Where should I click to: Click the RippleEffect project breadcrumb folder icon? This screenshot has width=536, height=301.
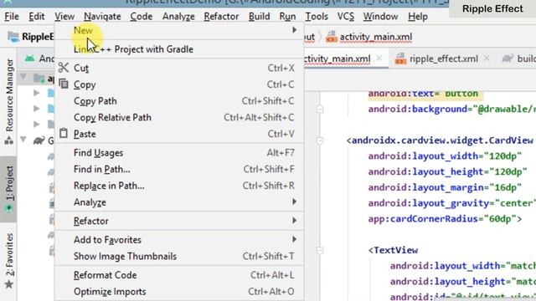click(x=13, y=37)
